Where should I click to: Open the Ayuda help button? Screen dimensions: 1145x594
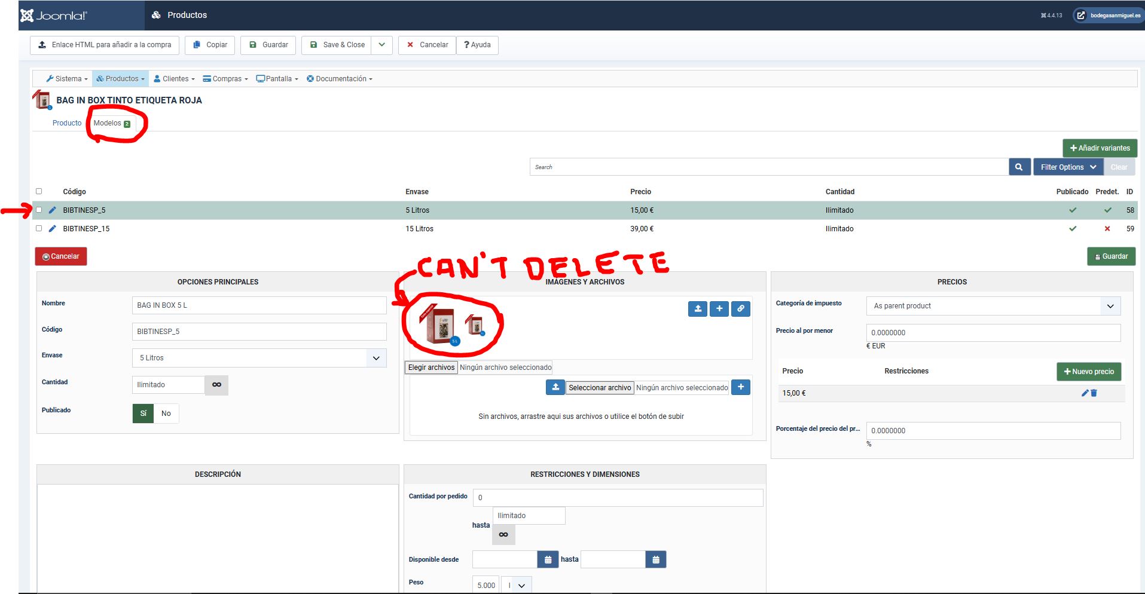click(477, 45)
